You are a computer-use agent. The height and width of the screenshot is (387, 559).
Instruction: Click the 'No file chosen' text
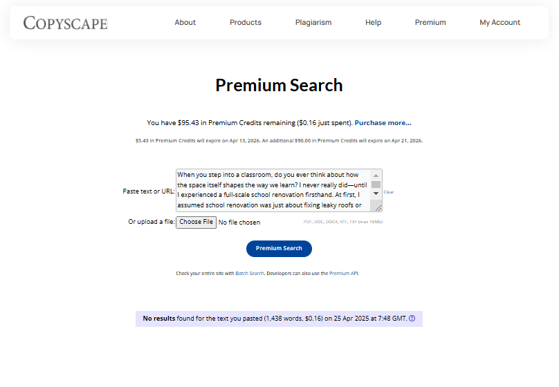(x=239, y=222)
